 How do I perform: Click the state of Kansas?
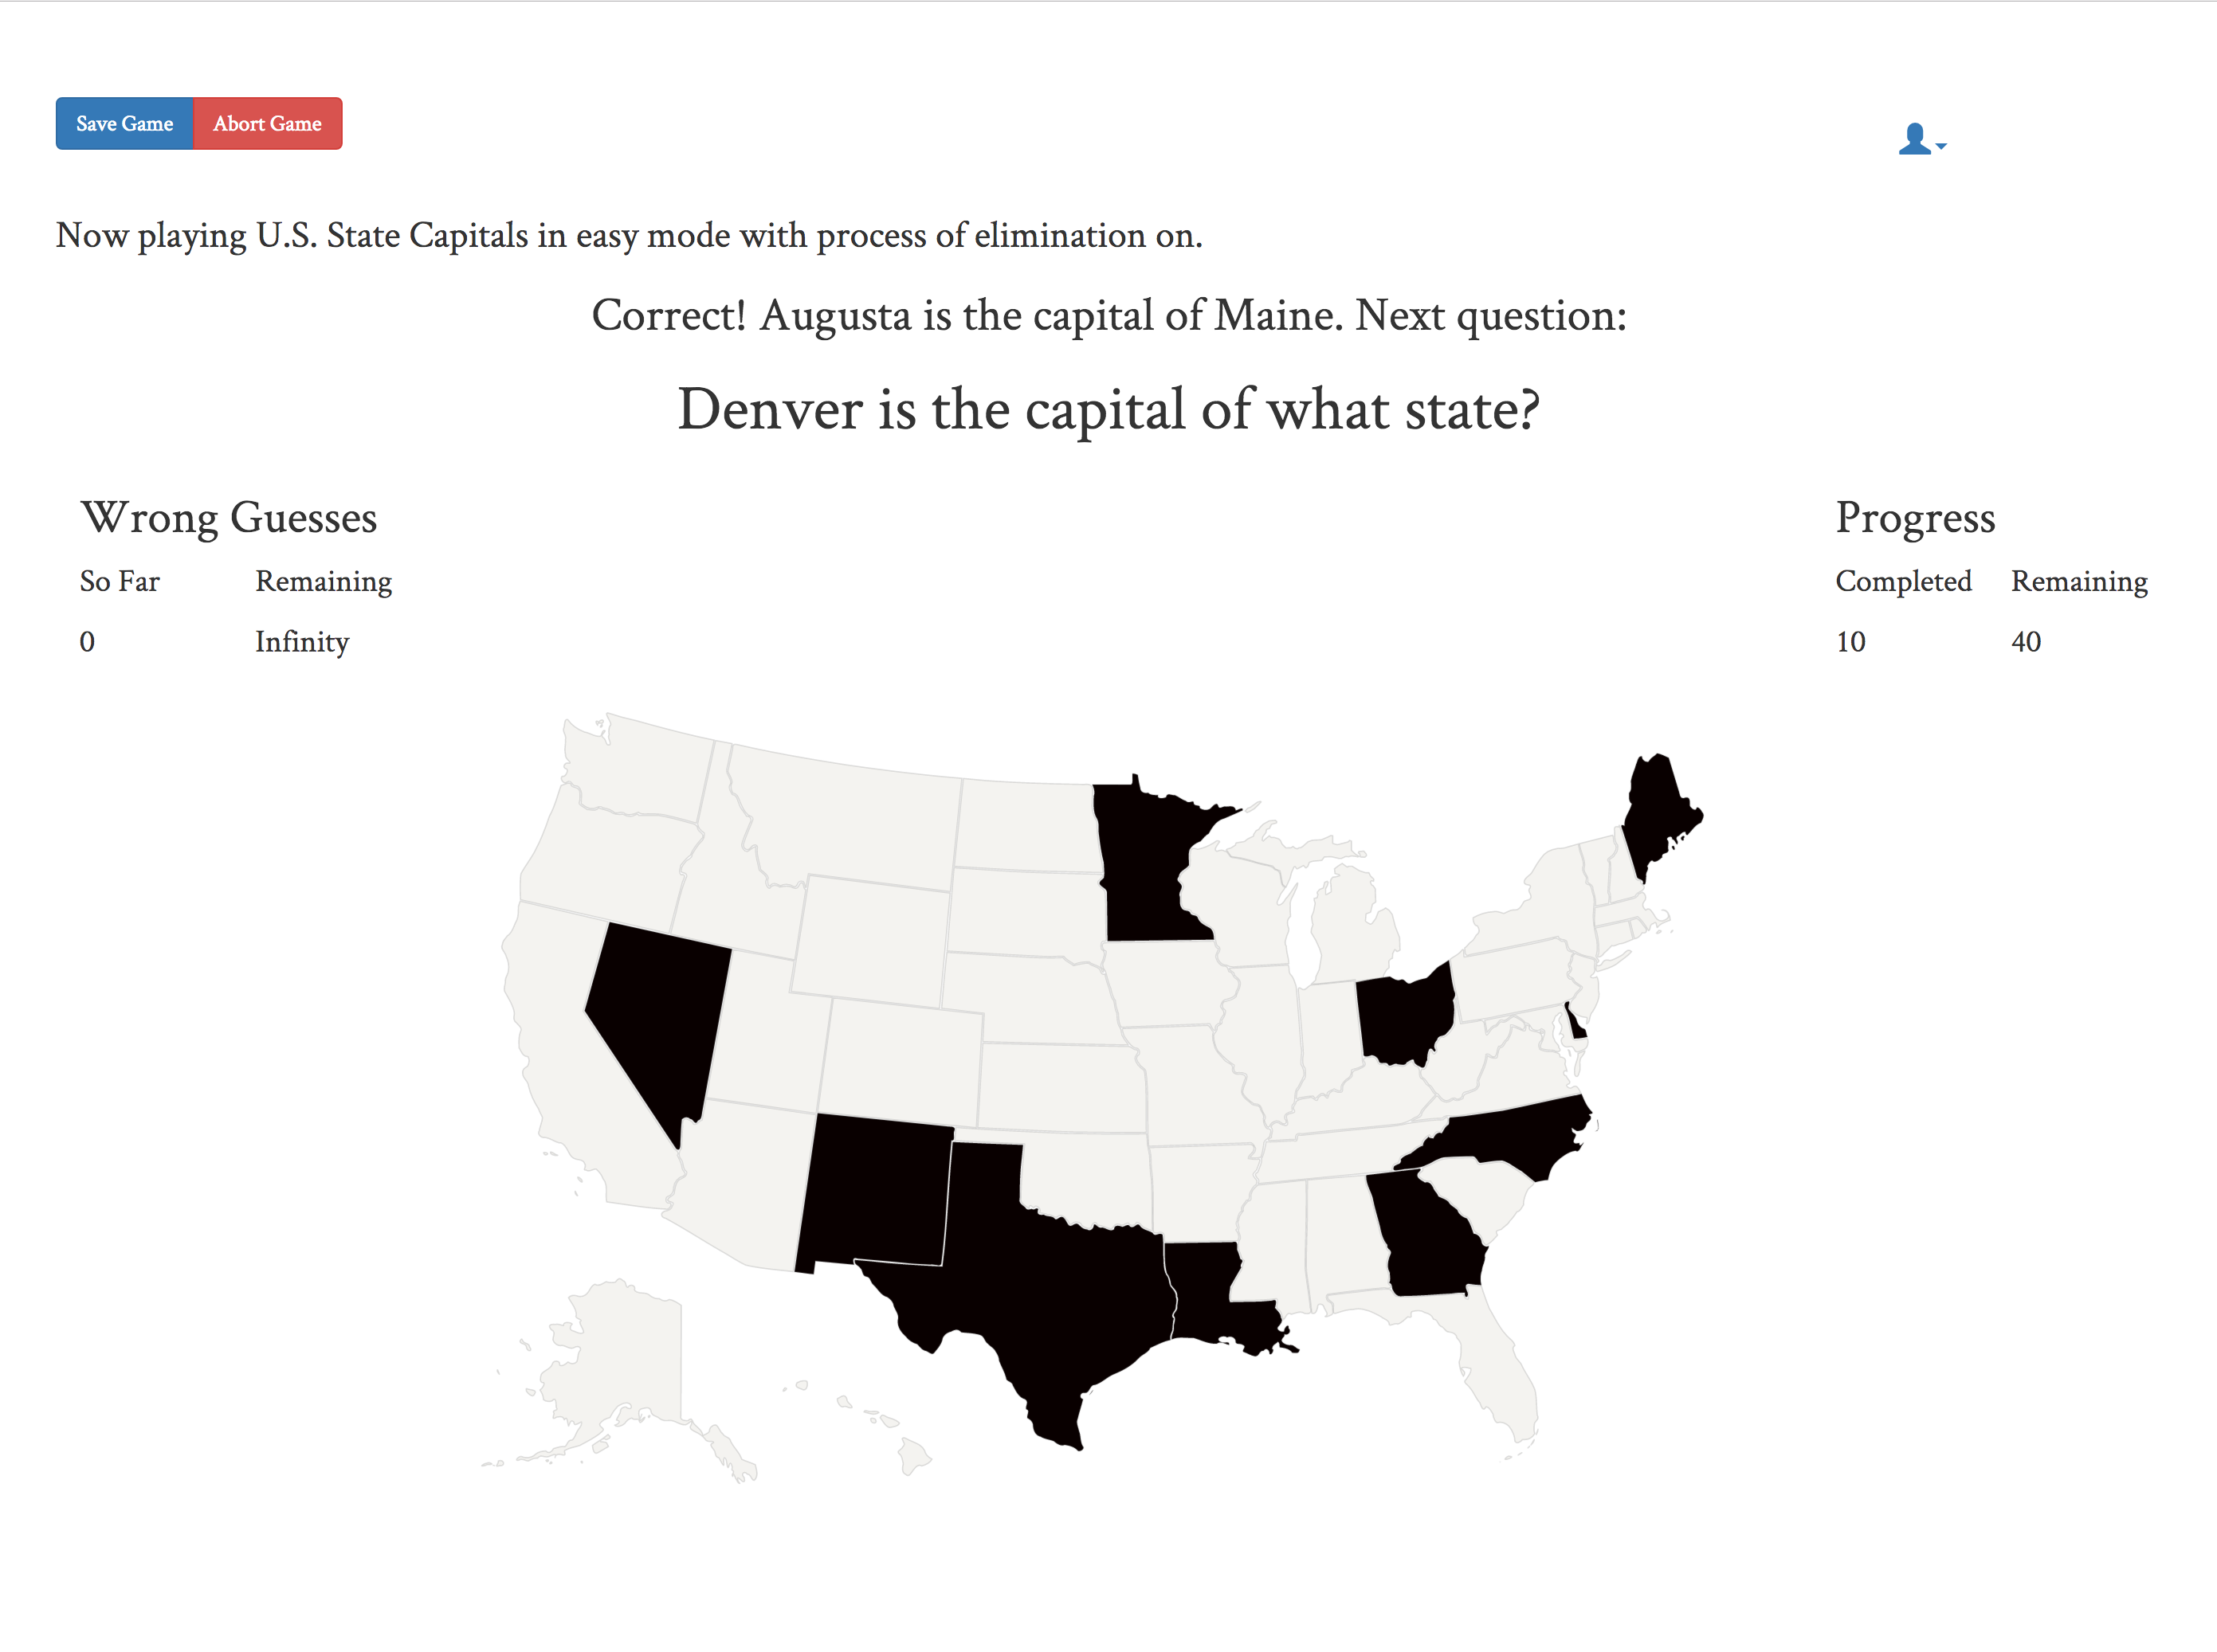click(1061, 1088)
